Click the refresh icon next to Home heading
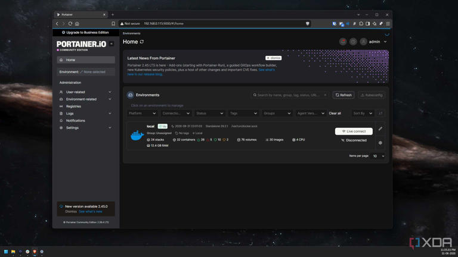The image size is (458, 257). click(142, 42)
